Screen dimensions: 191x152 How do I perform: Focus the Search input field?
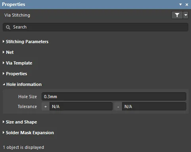(95, 27)
